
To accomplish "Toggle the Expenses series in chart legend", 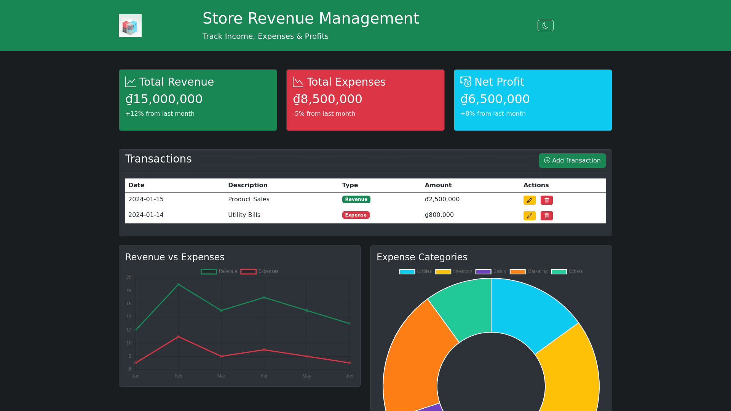I will coord(260,272).
